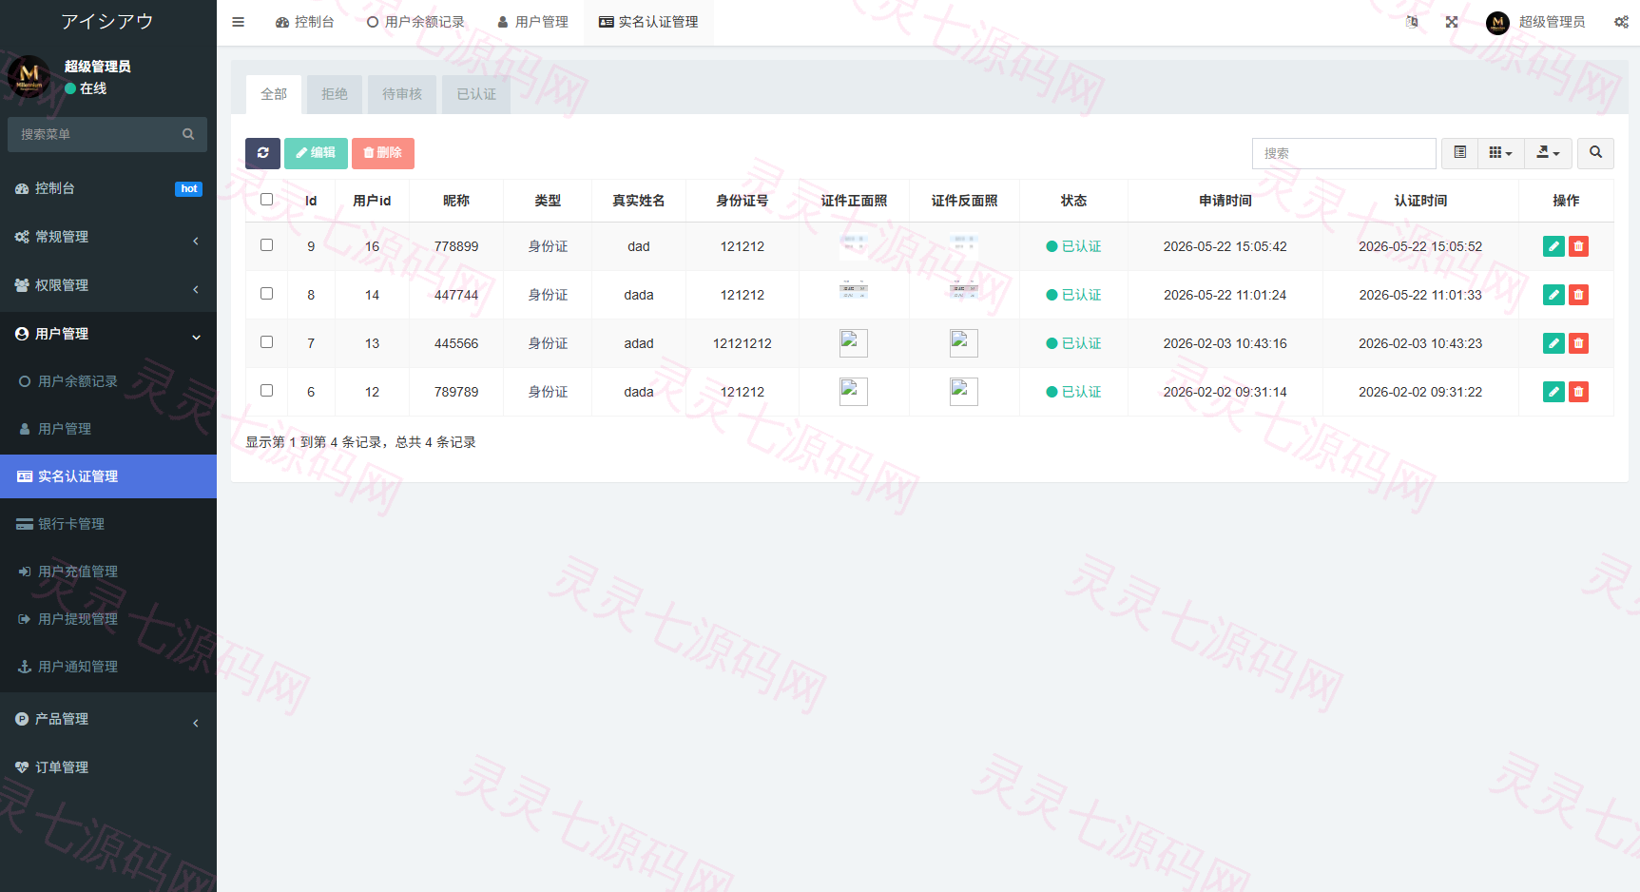The width and height of the screenshot is (1640, 892).
Task: Open the columns dropdown grid button
Action: click(x=1500, y=153)
